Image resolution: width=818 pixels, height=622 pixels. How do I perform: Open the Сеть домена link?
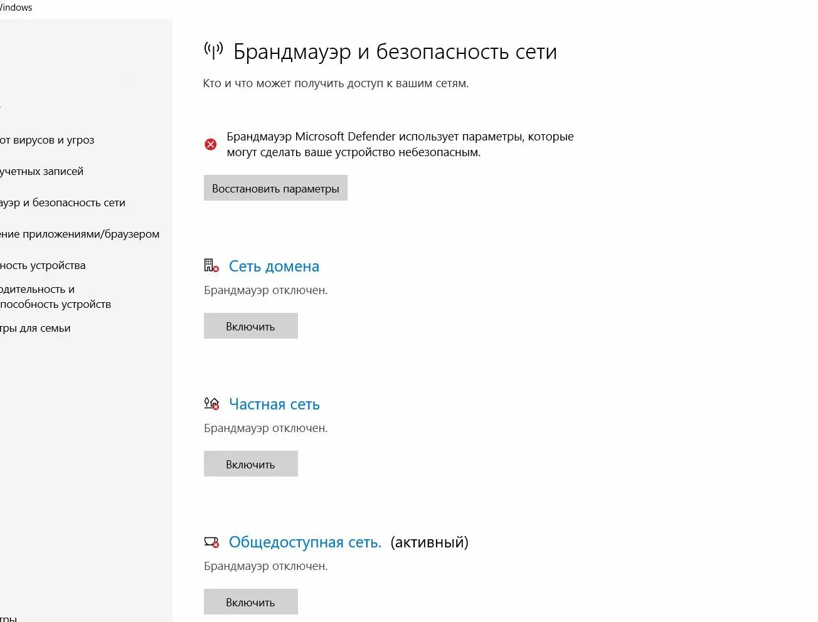click(x=274, y=266)
